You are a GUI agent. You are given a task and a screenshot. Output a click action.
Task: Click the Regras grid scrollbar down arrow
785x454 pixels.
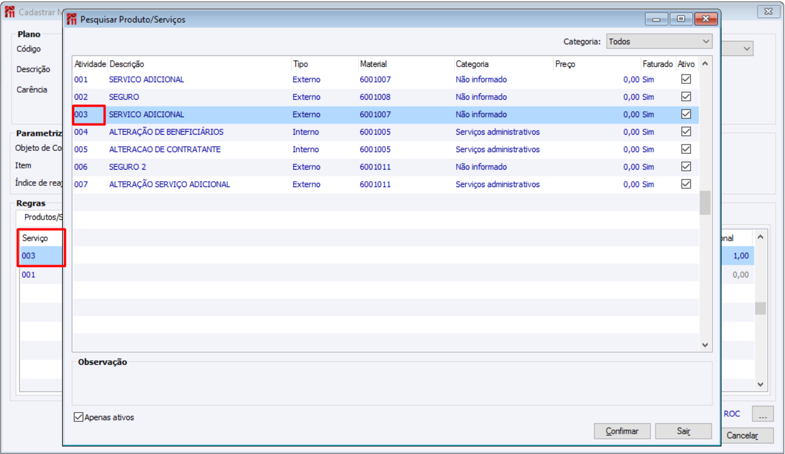coord(760,384)
